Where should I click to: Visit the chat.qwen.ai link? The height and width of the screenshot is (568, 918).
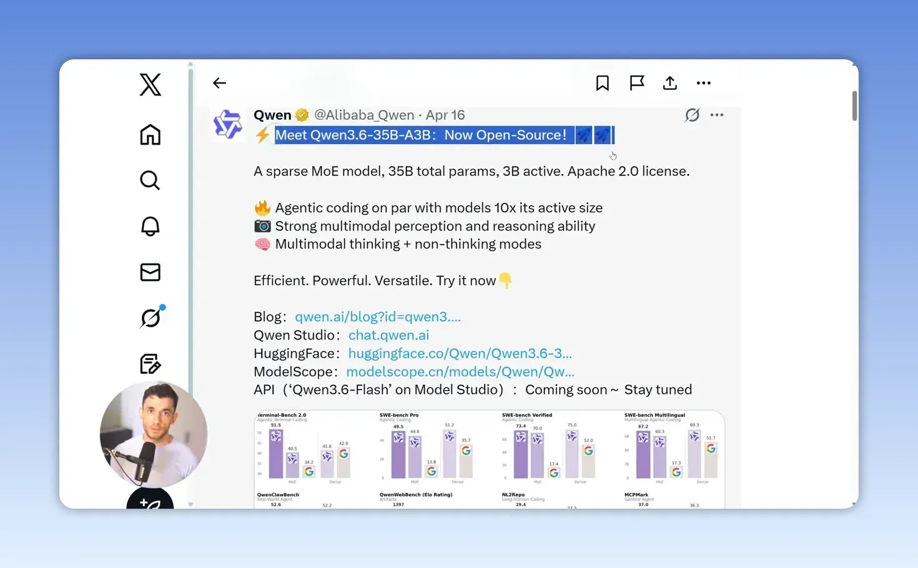pos(388,335)
